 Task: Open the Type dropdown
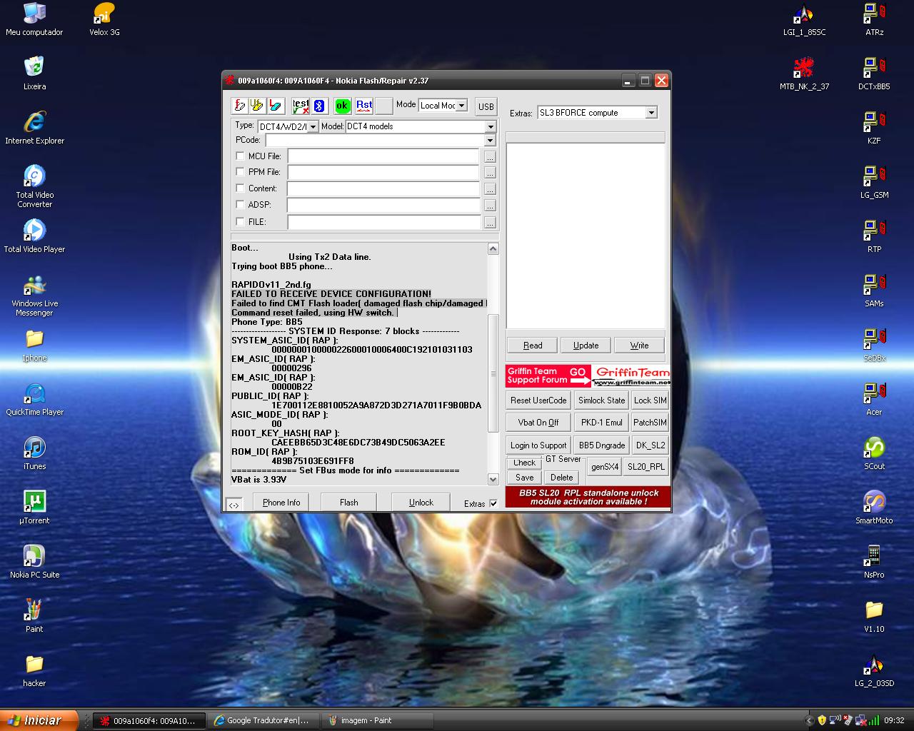click(313, 126)
